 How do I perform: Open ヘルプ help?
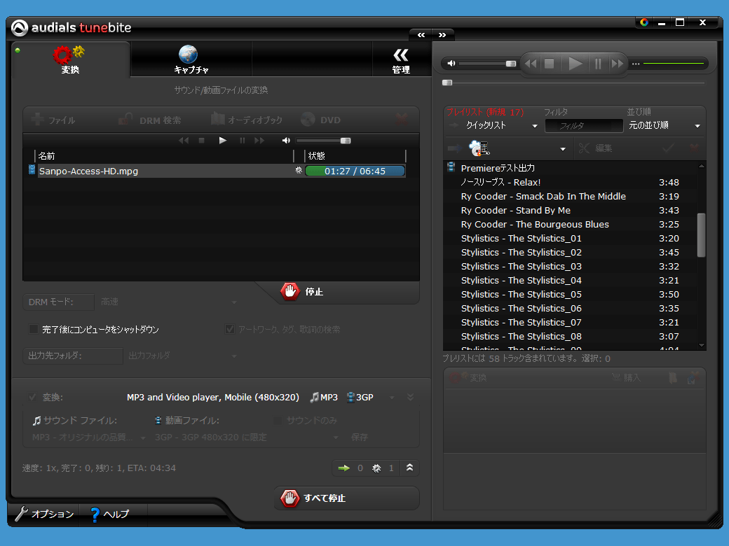tap(110, 514)
